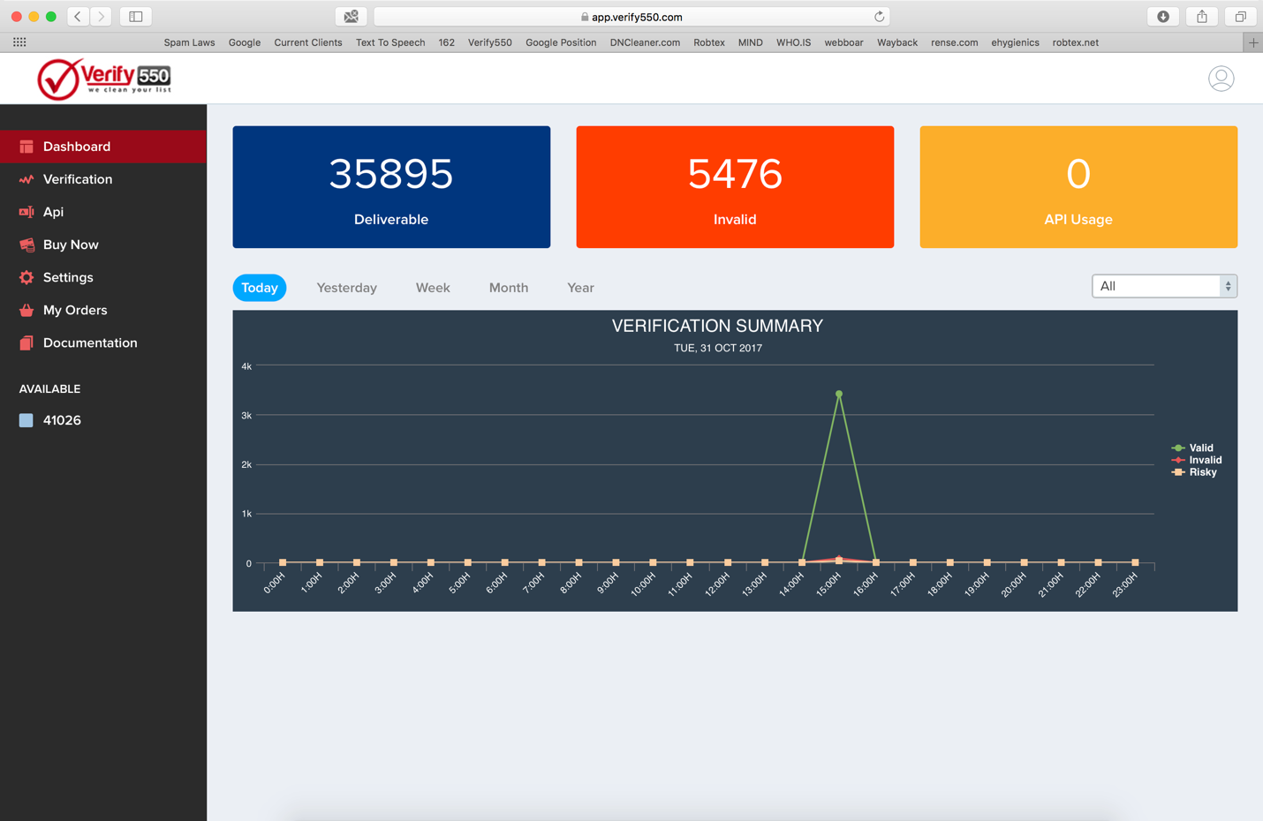Click the green peak point at 15:00H
Viewport: 1263px width, 821px height.
point(839,394)
